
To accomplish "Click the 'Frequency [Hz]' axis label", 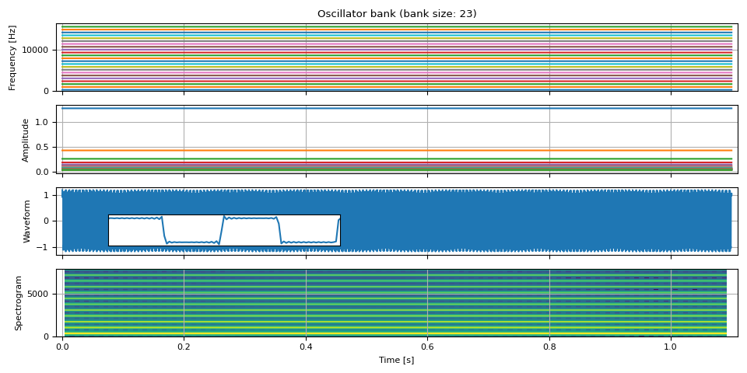I will (x=12, y=58).
